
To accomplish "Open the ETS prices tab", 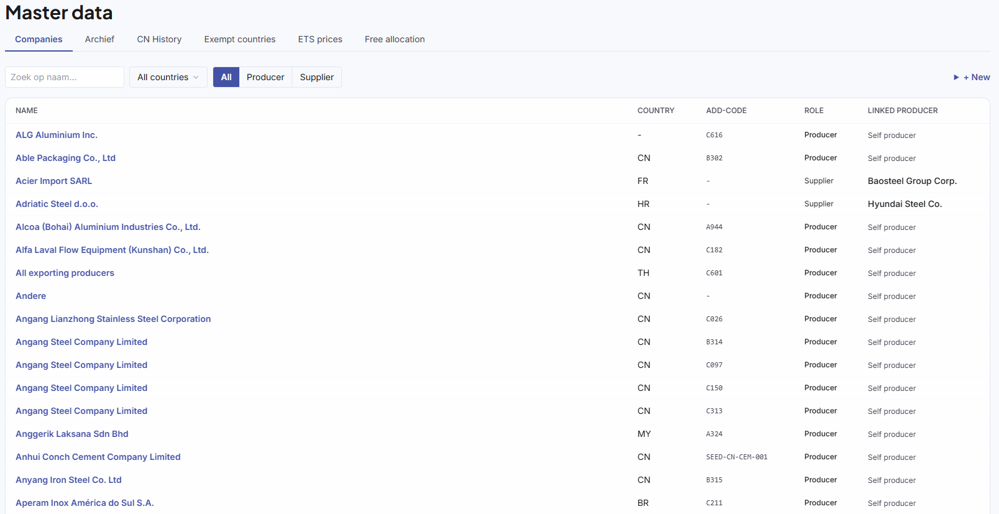I will click(x=320, y=39).
